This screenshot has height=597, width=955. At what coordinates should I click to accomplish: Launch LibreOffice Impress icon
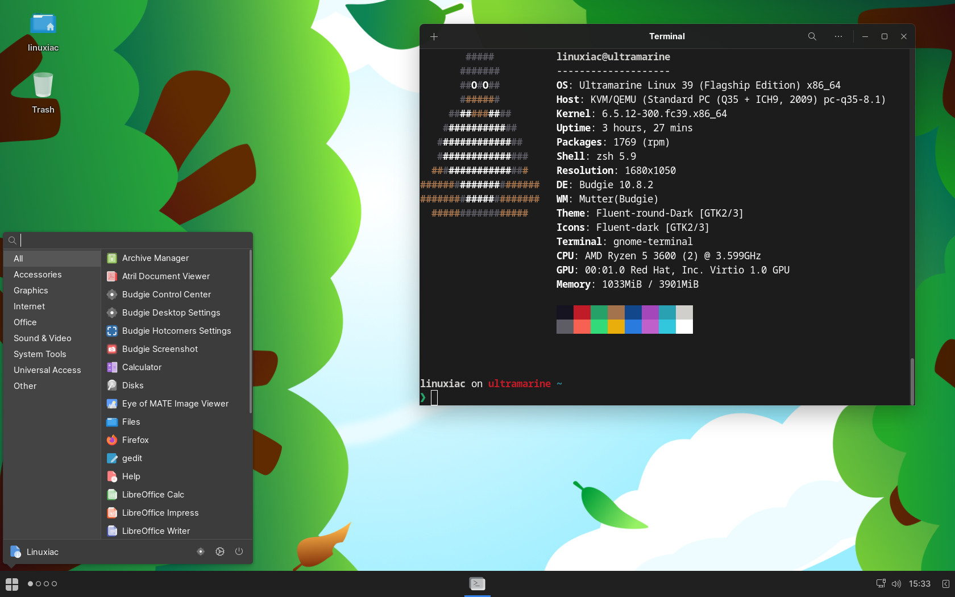pyautogui.click(x=112, y=513)
